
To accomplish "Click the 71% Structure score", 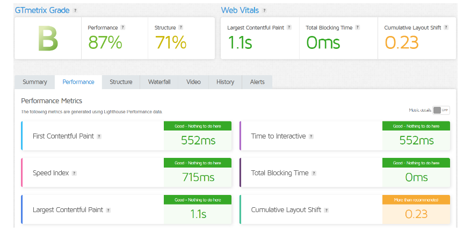I will (171, 42).
